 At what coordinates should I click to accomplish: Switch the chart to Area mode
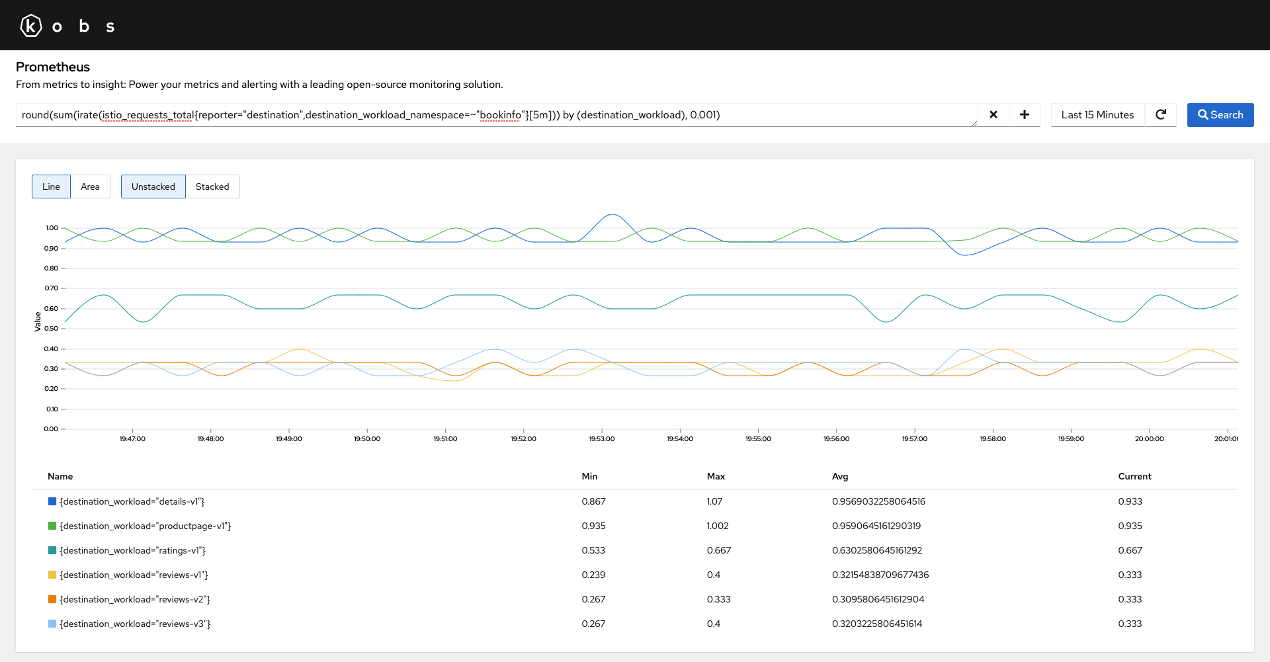[90, 186]
